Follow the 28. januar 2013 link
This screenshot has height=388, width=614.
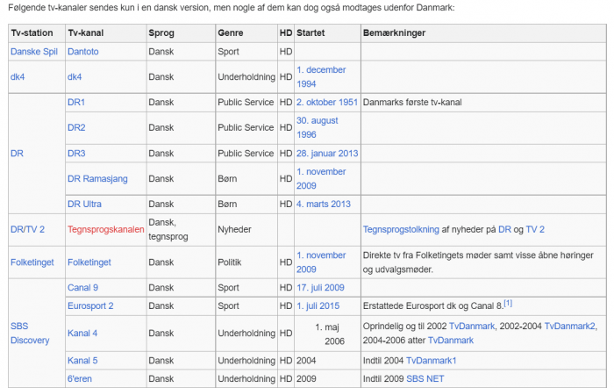tap(327, 154)
